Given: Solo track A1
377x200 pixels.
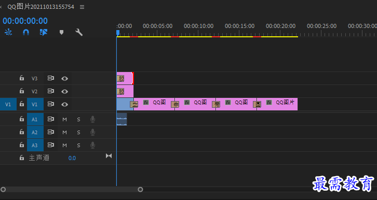Looking at the screenshot, I should (x=78, y=119).
